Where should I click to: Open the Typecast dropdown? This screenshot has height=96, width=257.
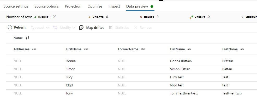tap(40, 28)
